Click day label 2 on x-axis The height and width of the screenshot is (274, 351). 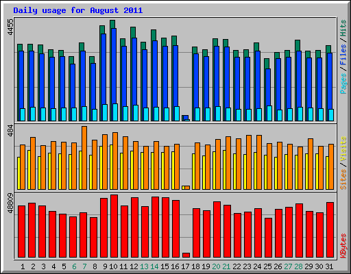point(33,266)
